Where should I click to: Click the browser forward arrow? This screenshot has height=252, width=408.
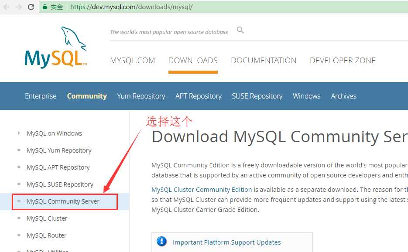click(19, 7)
